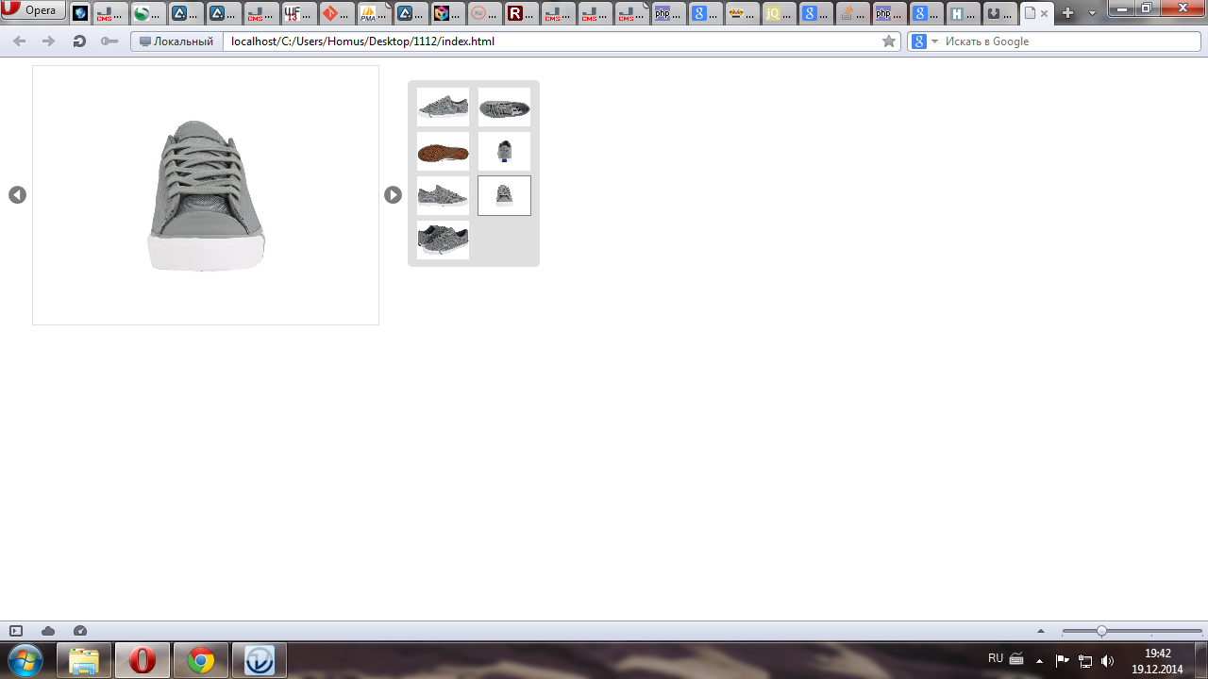
Task: Select the highlighted front-view thumbnail
Action: (x=504, y=195)
